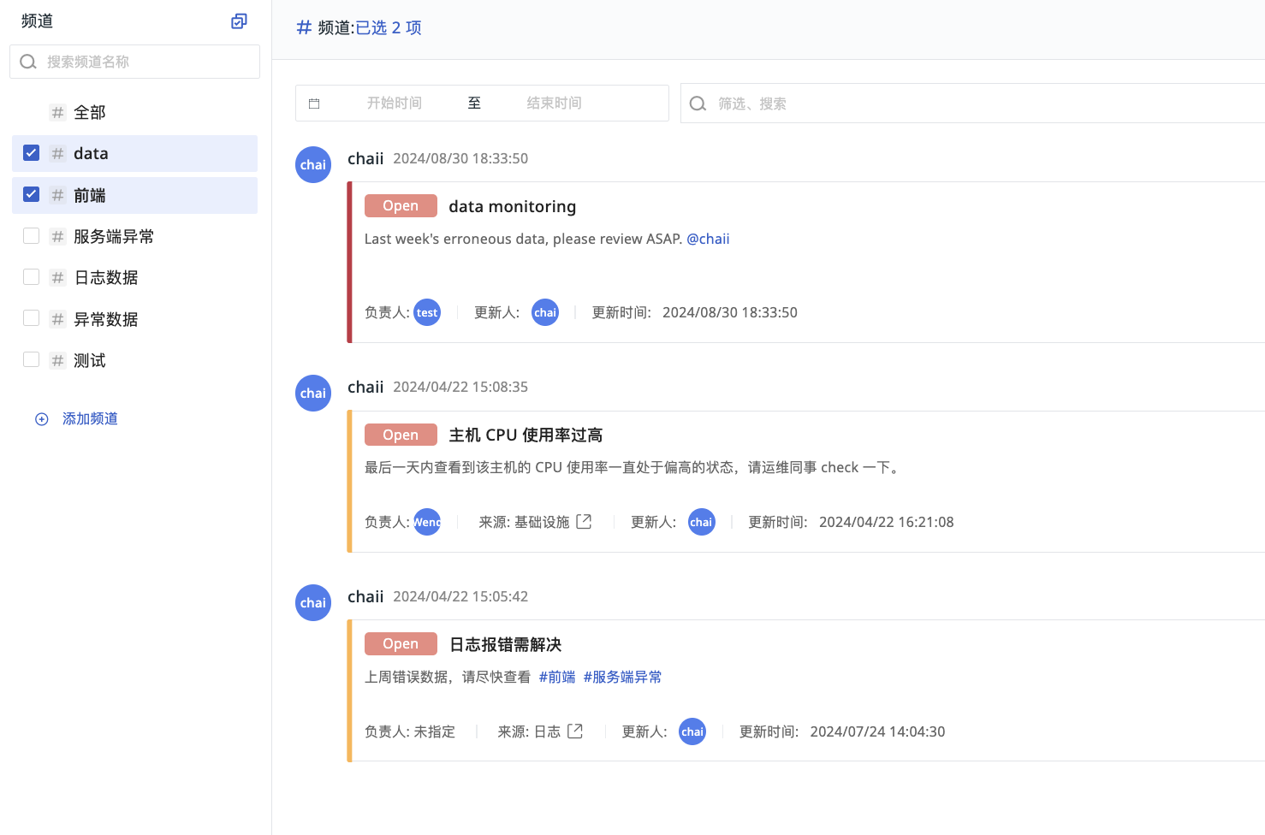Click Open status tag on 主机 CPU 使用率过高
This screenshot has width=1265, height=835.
(x=401, y=435)
